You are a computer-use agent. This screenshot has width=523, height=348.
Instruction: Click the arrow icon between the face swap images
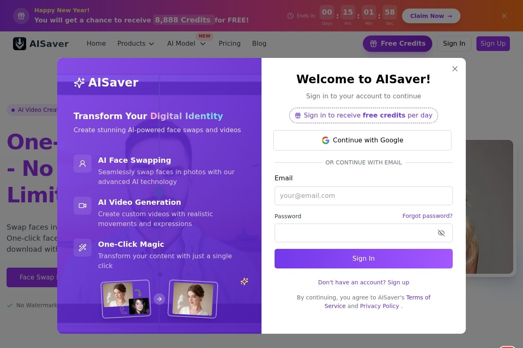[159, 299]
